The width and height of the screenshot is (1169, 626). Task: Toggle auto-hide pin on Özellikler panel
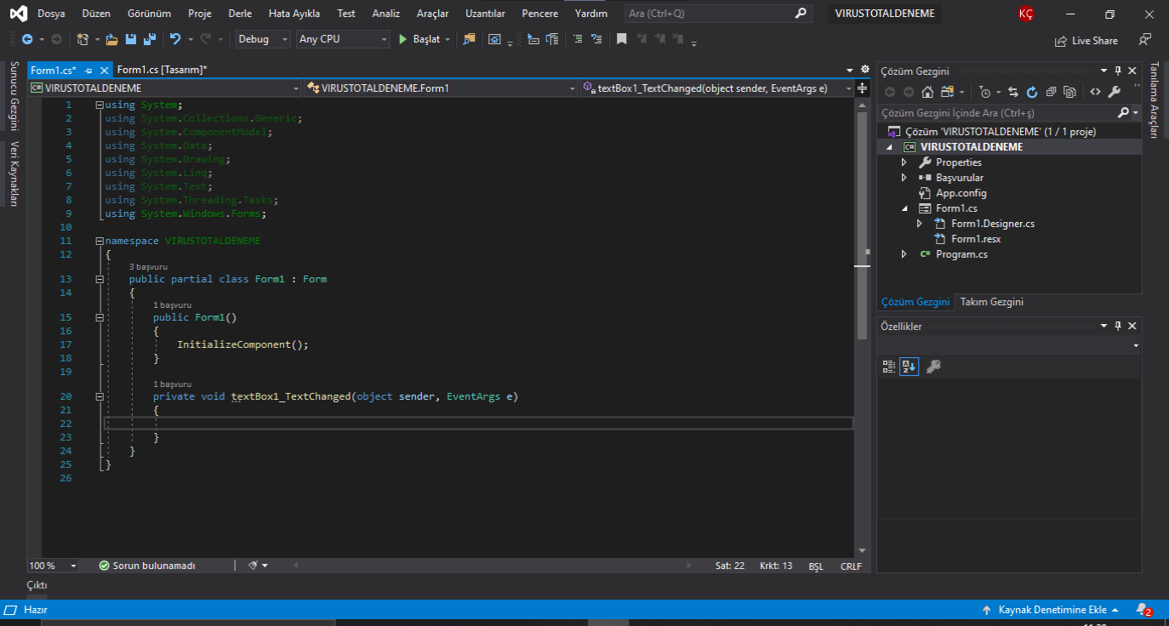tap(1118, 326)
